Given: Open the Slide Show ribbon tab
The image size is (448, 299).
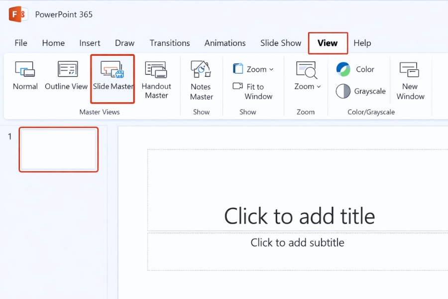Looking at the screenshot, I should coord(280,43).
